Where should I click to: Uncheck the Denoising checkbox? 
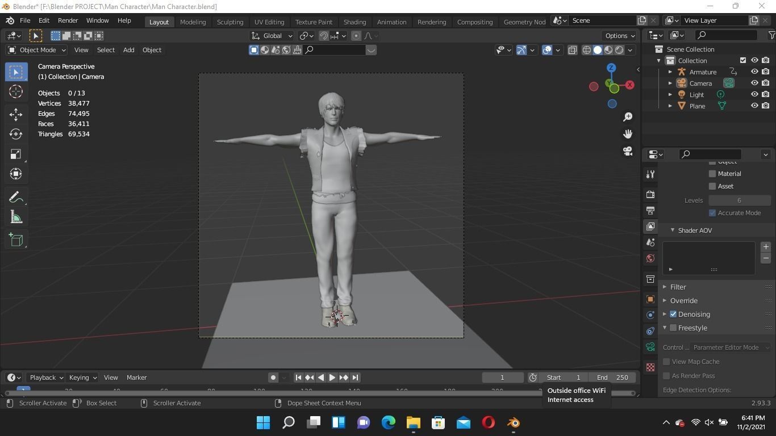click(x=673, y=314)
